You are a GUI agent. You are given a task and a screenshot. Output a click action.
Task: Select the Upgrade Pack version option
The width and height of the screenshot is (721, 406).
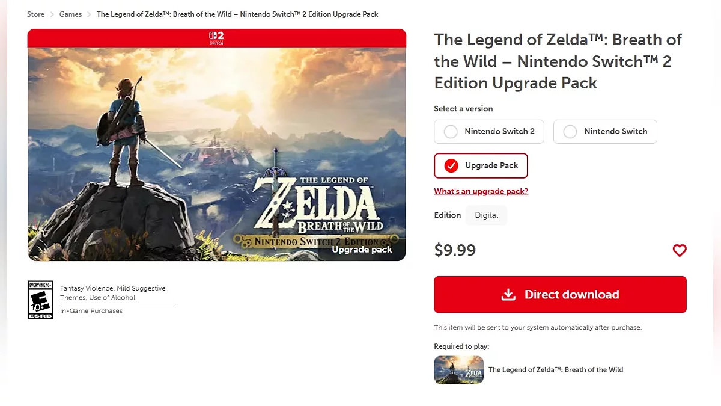tap(481, 165)
